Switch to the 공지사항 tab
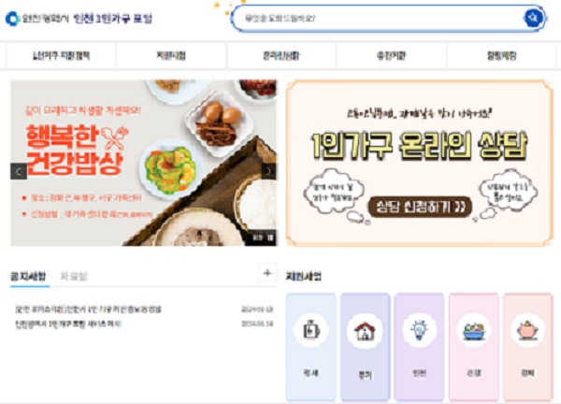This screenshot has height=404, width=561. (29, 276)
